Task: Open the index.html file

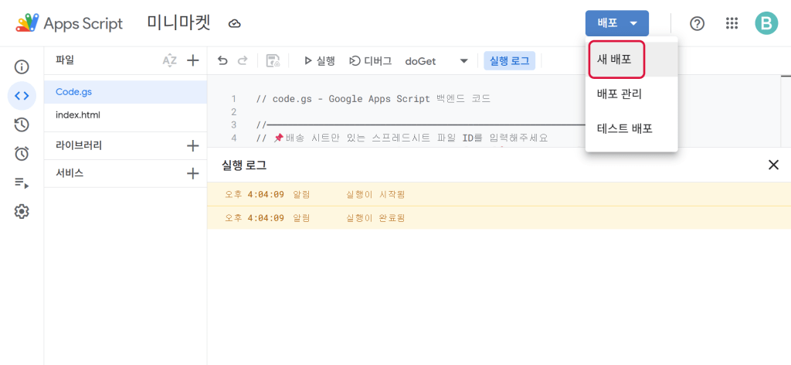Action: coord(78,115)
